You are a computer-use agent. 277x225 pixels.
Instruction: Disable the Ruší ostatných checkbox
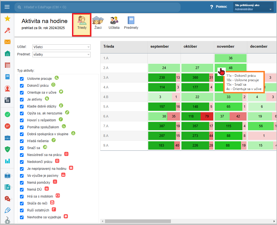[x=22, y=210]
